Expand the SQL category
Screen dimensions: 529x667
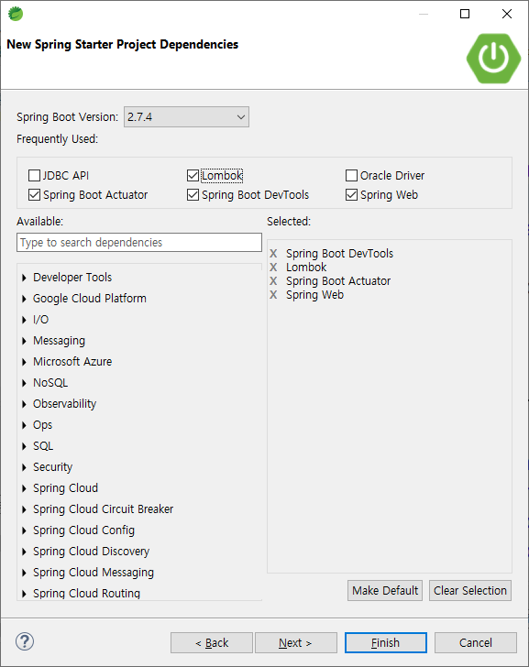coord(24,446)
